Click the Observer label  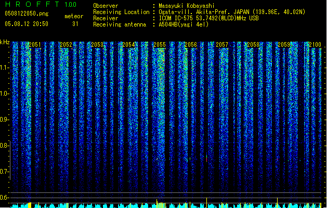click(106, 6)
